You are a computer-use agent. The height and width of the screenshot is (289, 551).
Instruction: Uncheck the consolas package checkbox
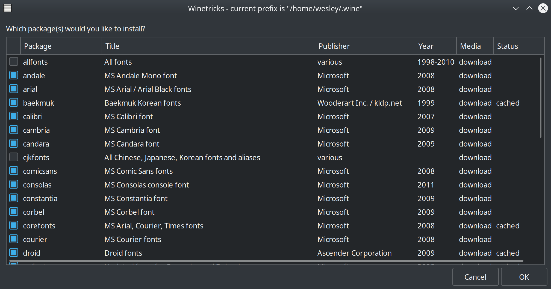coord(14,184)
